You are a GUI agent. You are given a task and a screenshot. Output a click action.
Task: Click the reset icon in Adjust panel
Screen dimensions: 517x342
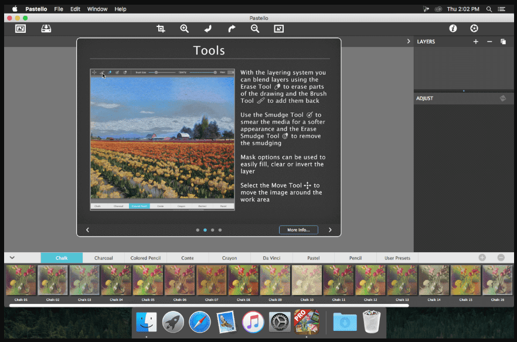(x=503, y=98)
